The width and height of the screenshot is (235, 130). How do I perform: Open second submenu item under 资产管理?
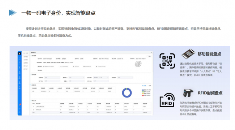coord(25,60)
